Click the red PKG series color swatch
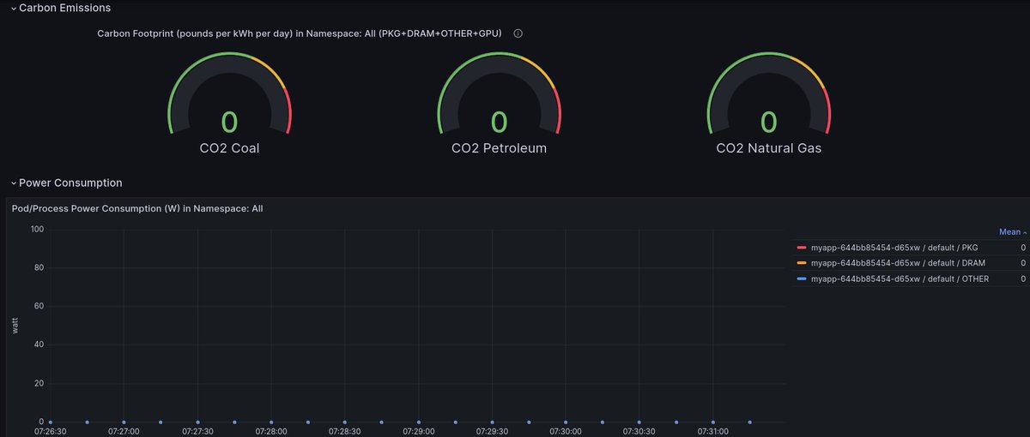Viewport: 1030px width, 437px height. click(x=802, y=248)
